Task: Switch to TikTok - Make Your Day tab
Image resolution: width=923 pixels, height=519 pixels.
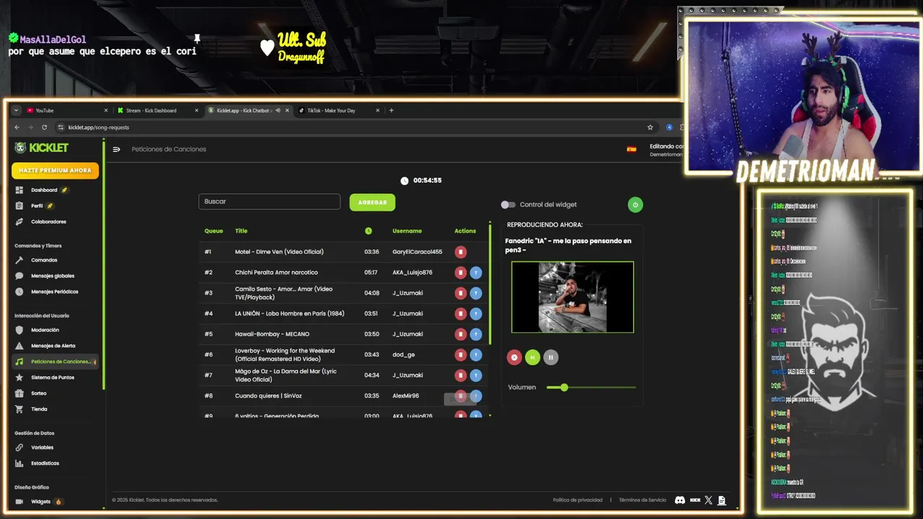Action: (337, 110)
